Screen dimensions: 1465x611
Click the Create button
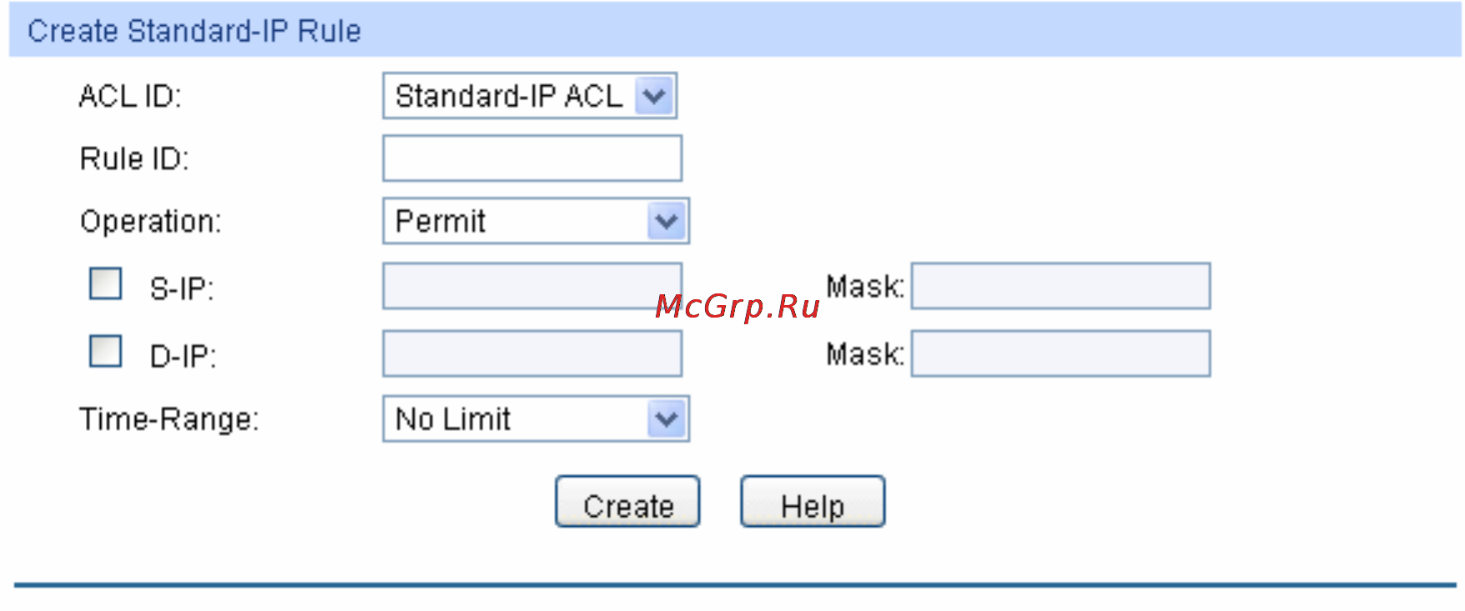(627, 502)
